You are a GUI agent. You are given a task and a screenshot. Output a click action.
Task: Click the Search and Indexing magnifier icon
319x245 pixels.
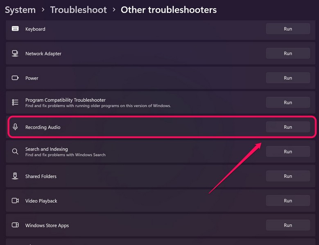(x=15, y=151)
